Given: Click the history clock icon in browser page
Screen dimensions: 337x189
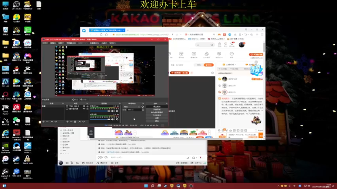Looking at the screenshot, I should tap(219, 44).
